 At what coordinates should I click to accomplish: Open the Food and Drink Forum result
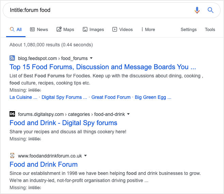point(44,164)
